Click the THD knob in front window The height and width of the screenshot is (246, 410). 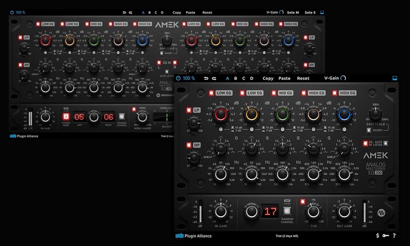point(313,212)
